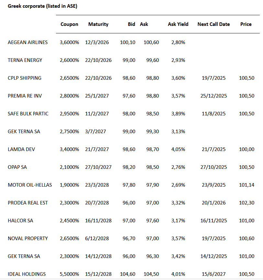Select the Ask Yield column header
The height and width of the screenshot is (280, 263).
click(x=178, y=24)
